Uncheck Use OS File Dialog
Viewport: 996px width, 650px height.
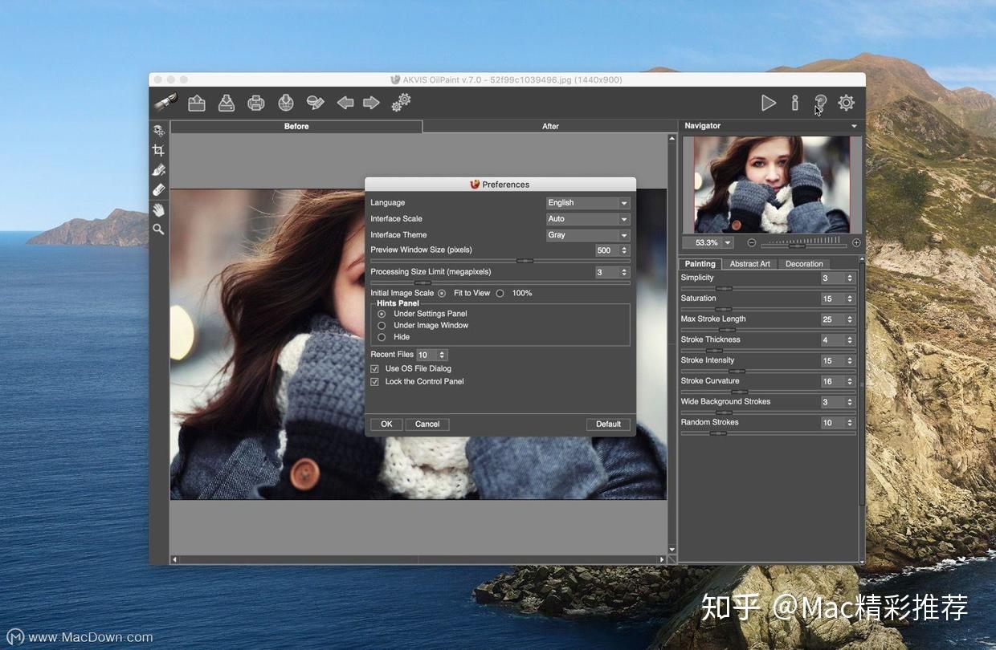pyautogui.click(x=374, y=369)
